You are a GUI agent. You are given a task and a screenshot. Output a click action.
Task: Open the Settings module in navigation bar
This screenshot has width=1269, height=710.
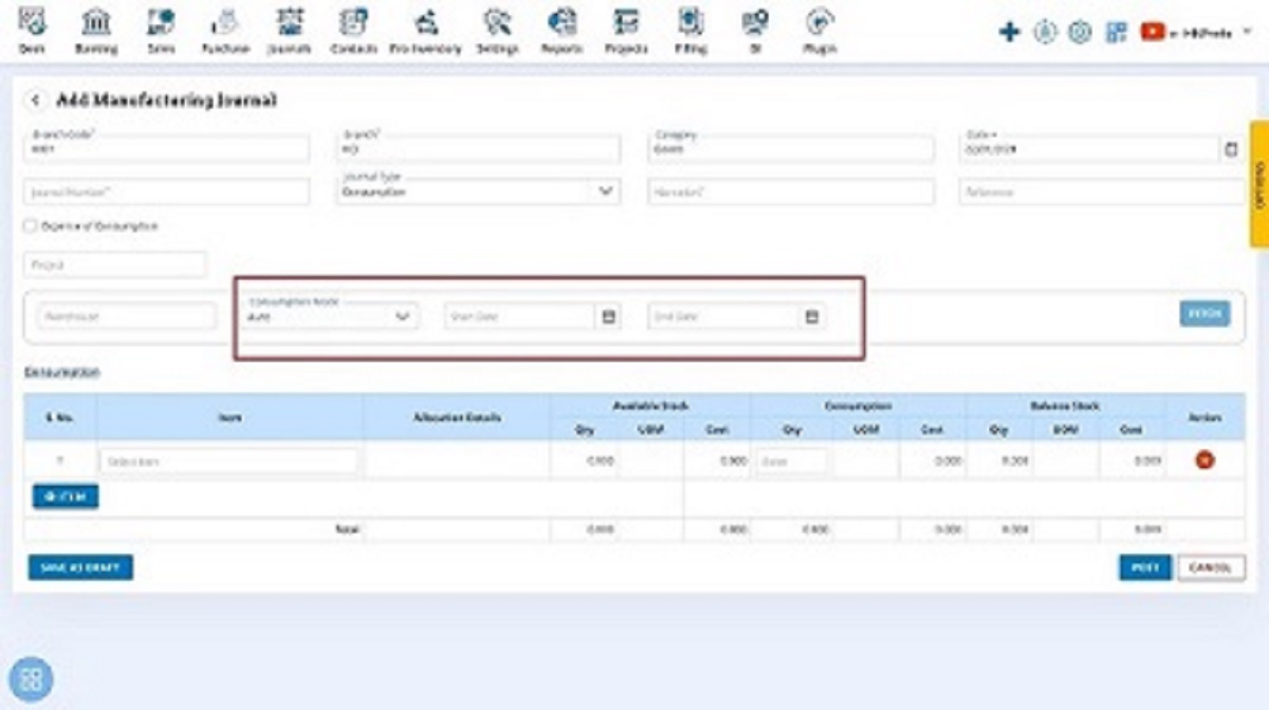497,30
